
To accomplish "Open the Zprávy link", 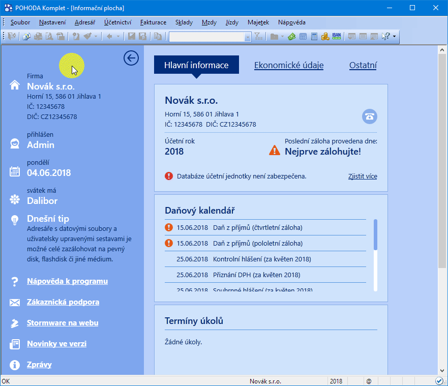I will (x=40, y=365).
